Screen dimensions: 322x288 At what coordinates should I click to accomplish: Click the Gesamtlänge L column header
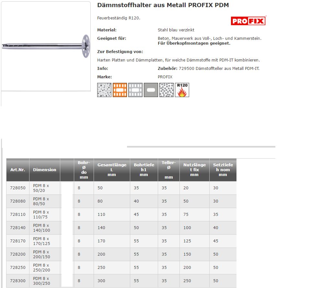click(x=112, y=170)
